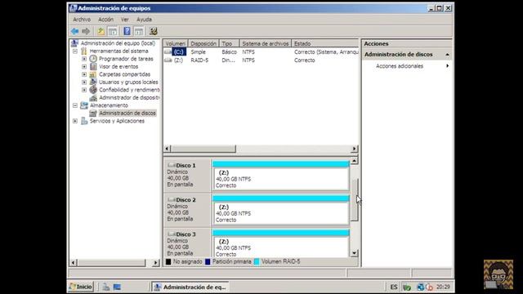This screenshot has height=294, width=523.
Task: Toggle the console tree pane toolbar icon
Action: coord(113,31)
